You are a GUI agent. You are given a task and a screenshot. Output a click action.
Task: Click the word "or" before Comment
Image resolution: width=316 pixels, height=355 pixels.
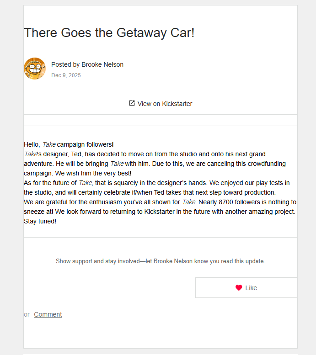click(x=27, y=314)
